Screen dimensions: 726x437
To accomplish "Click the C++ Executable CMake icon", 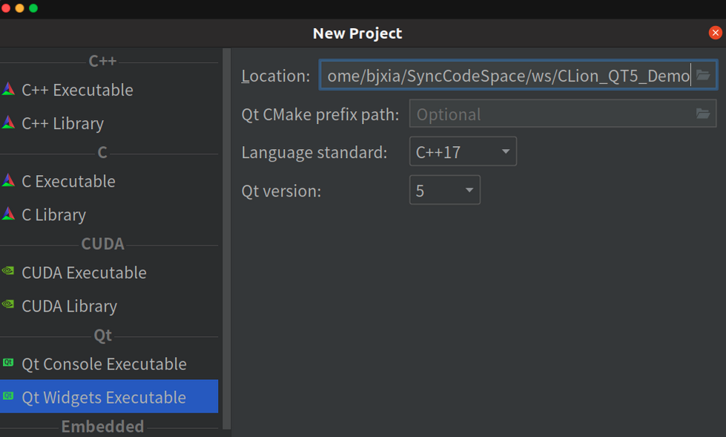I will (8, 90).
